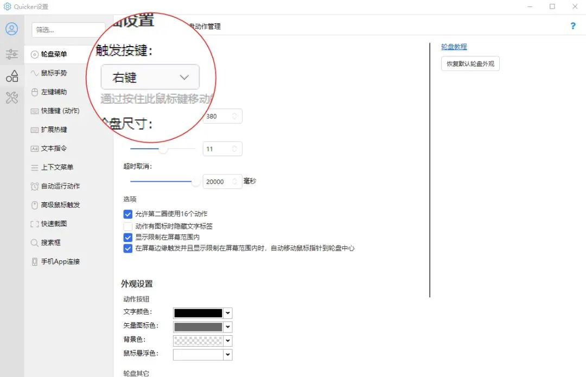This screenshot has width=586, height=377.
Task: Enable 动作有图标时隐藏文字标签 checkbox
Action: 128,226
